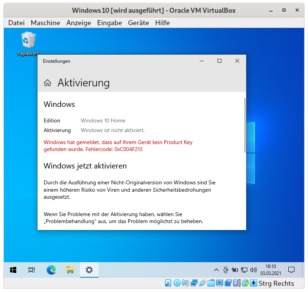Click the video capture recording indicator
This screenshot has height=292, width=308.
(228, 283)
